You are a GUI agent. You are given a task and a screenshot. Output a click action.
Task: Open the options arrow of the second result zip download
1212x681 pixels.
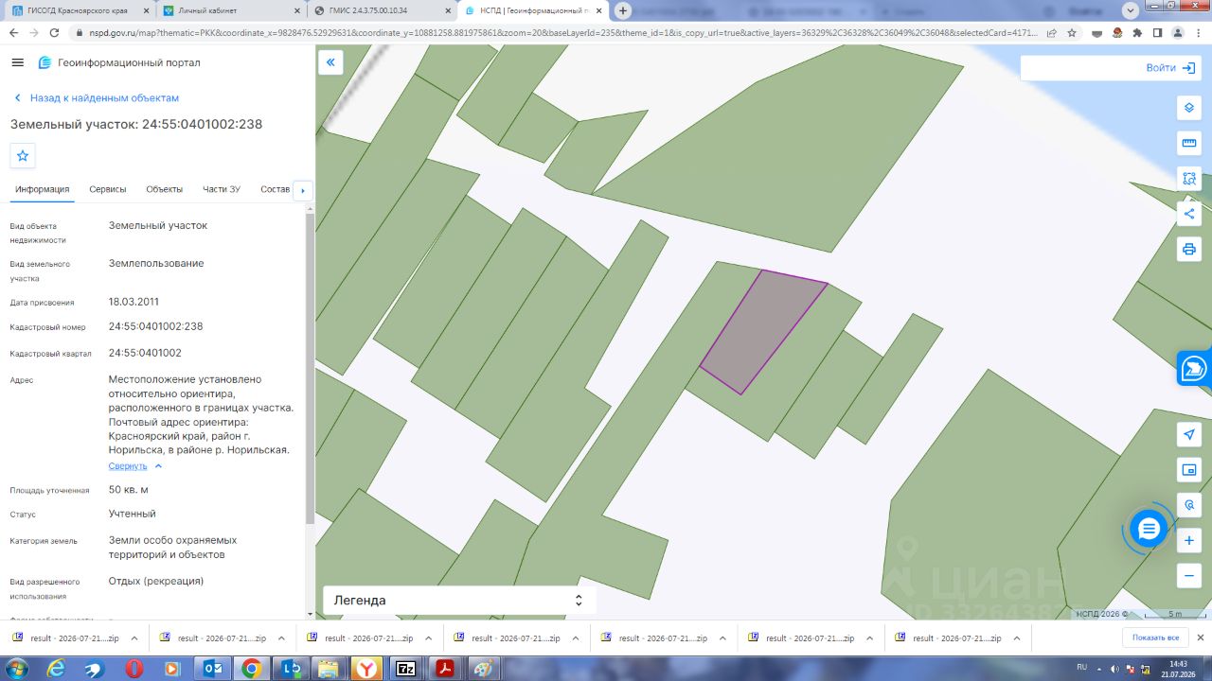coord(281,638)
